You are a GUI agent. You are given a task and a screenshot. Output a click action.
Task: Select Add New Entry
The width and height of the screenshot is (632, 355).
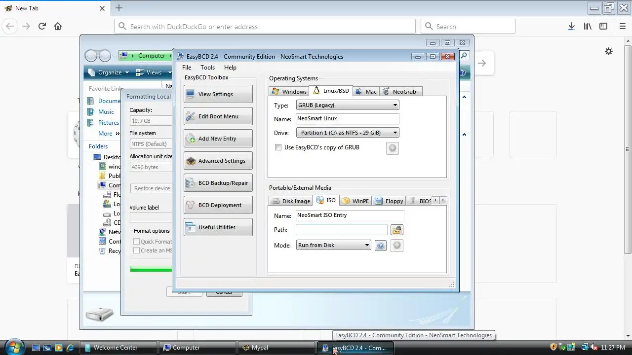(218, 139)
